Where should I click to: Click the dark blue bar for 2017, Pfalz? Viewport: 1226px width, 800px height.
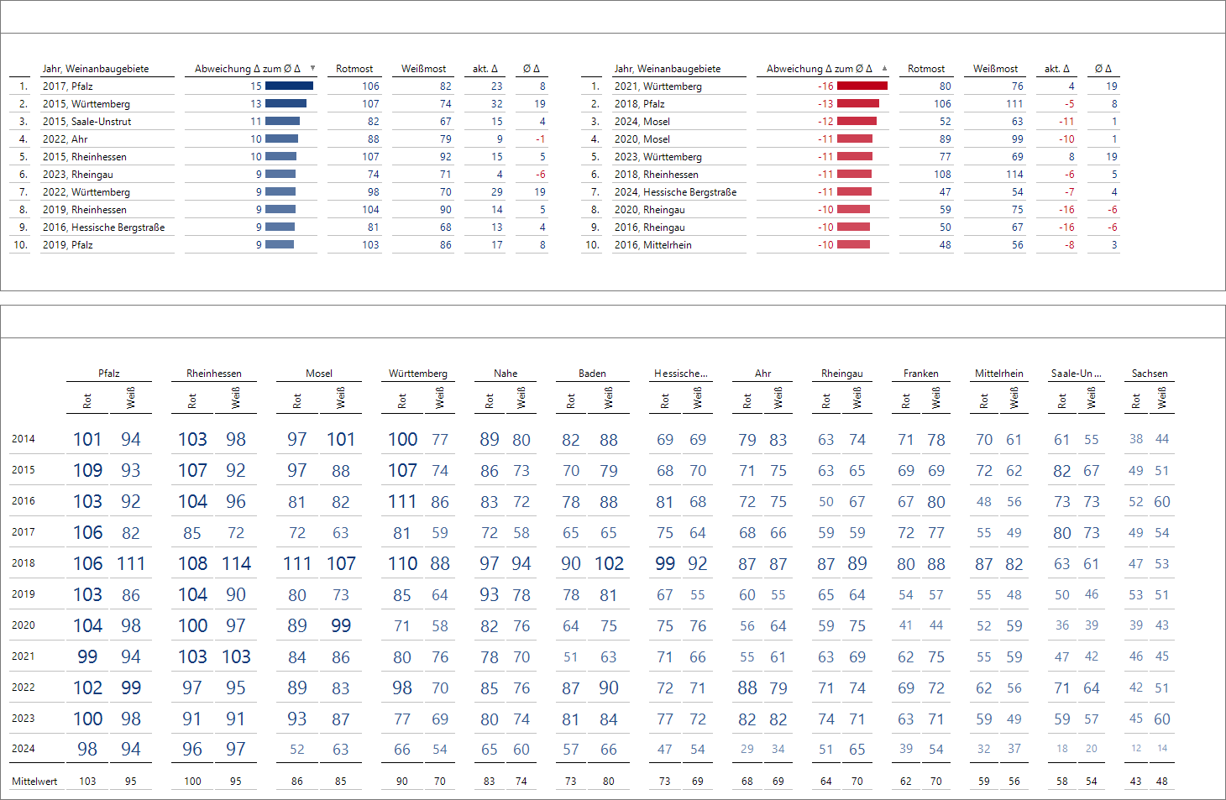tap(289, 86)
